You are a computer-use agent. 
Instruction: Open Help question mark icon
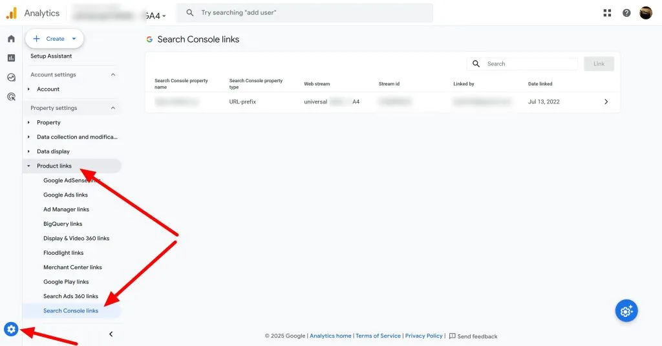pos(626,13)
